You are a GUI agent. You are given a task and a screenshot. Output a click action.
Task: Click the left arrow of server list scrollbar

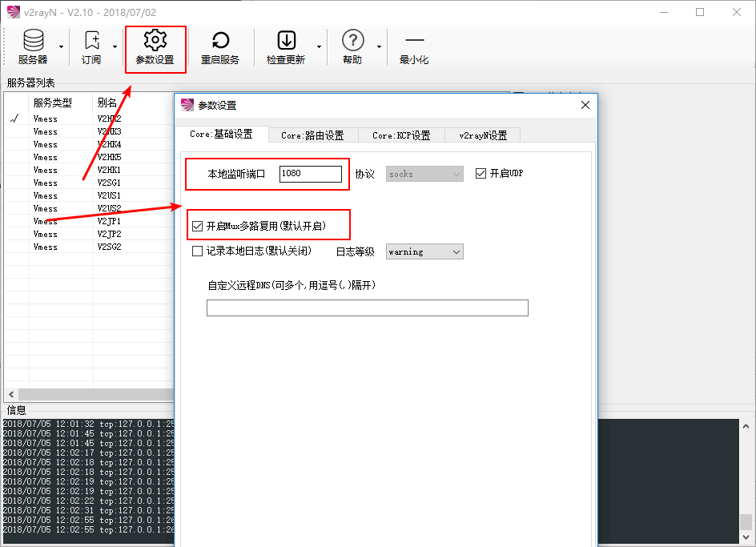[x=11, y=395]
